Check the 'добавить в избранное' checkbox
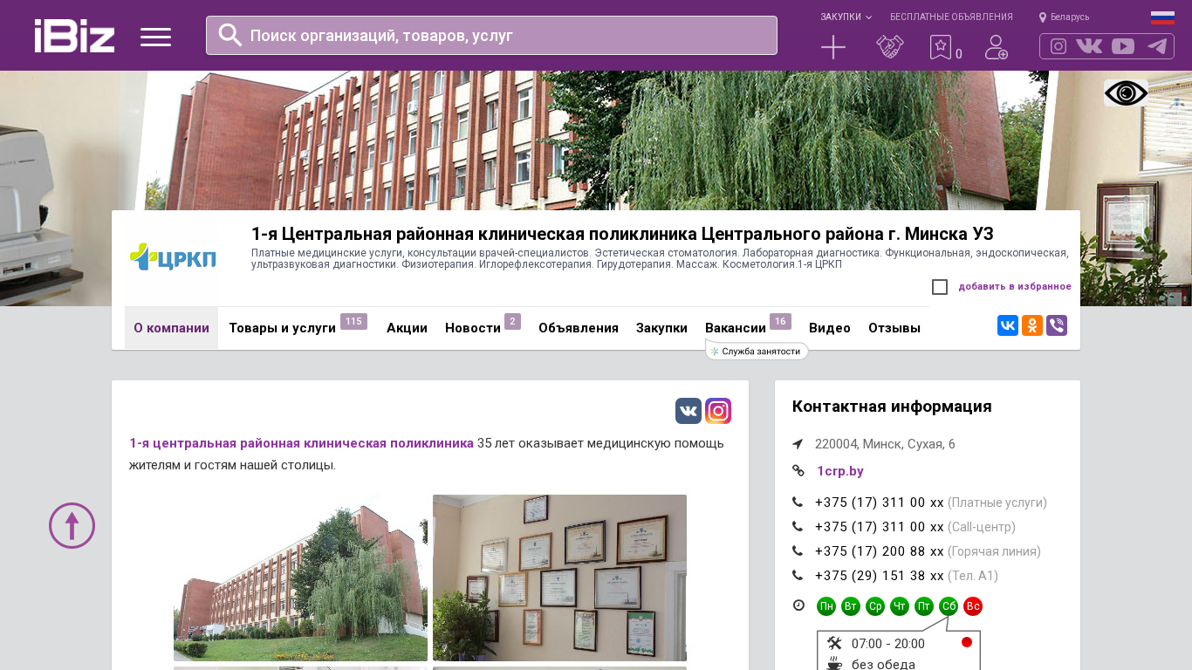Image resolution: width=1192 pixels, height=670 pixels. pyautogui.click(x=940, y=287)
